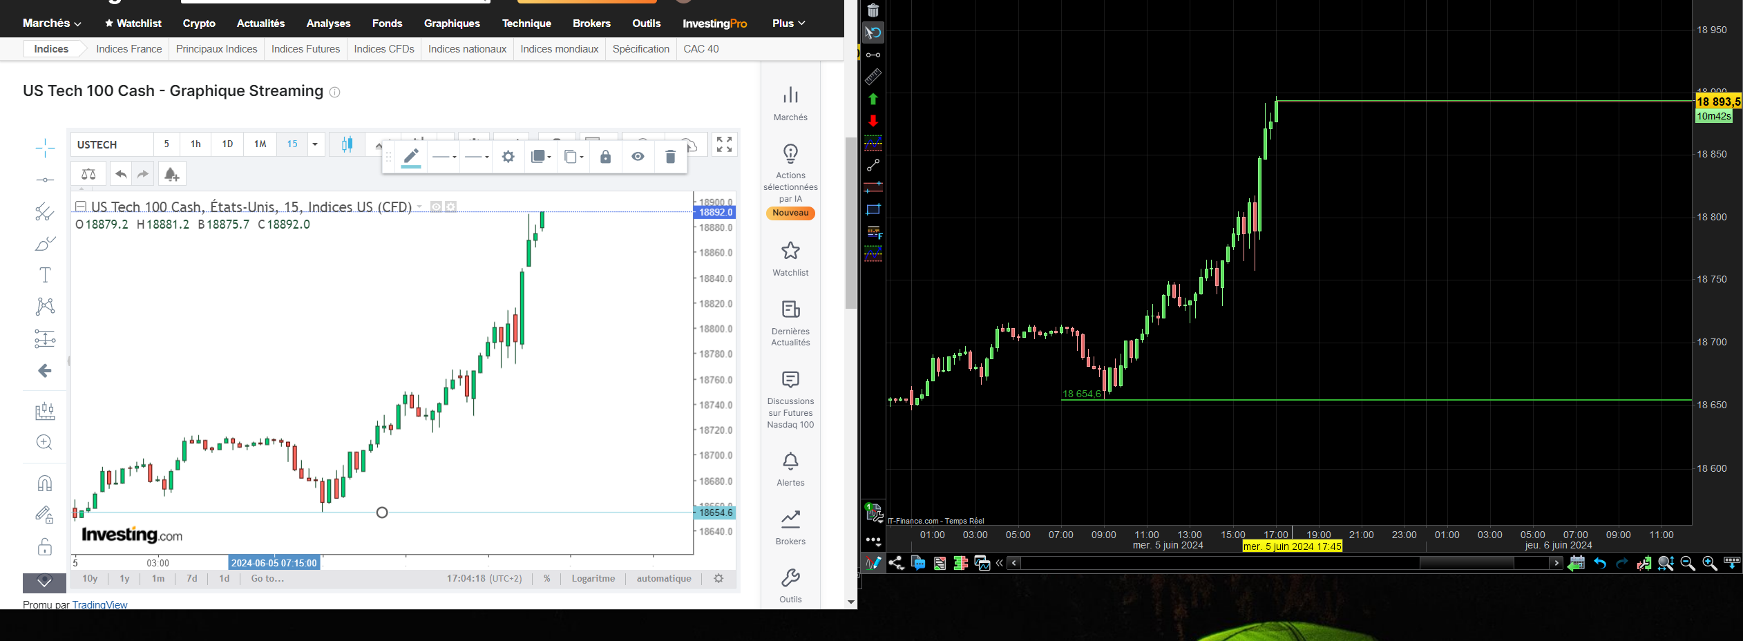Expand the timeframe dropdown arrow

click(x=315, y=144)
